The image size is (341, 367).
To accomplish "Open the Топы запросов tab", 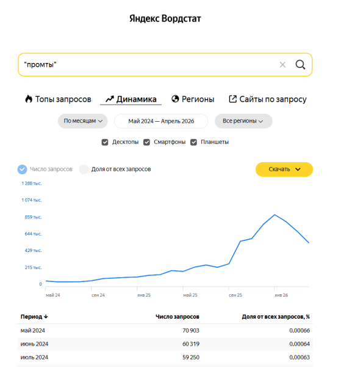I will [x=58, y=99].
